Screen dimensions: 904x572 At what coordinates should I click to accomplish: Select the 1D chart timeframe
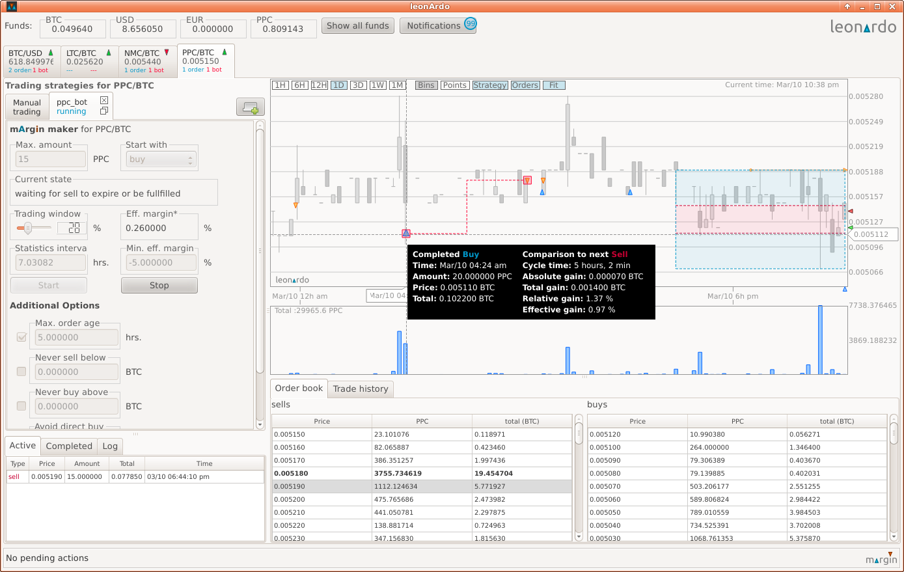click(338, 85)
